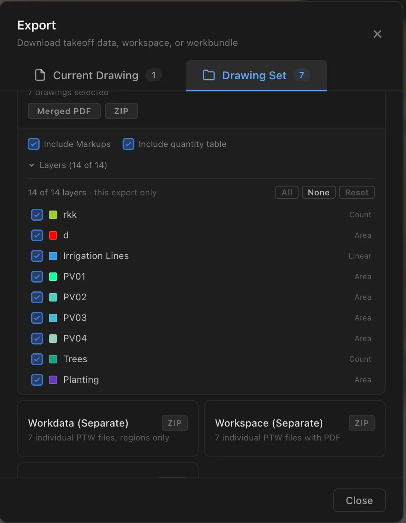406x523 pixels.
Task: Switch to the Current Drawing tab
Action: (98, 75)
